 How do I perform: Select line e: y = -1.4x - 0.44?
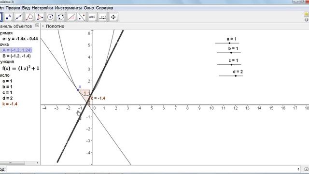click(20, 39)
